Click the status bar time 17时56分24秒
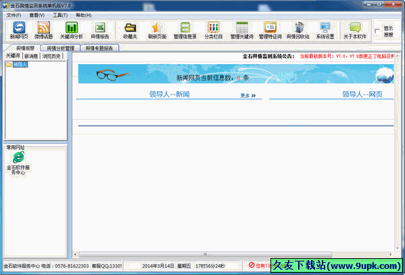 [x=210, y=266]
